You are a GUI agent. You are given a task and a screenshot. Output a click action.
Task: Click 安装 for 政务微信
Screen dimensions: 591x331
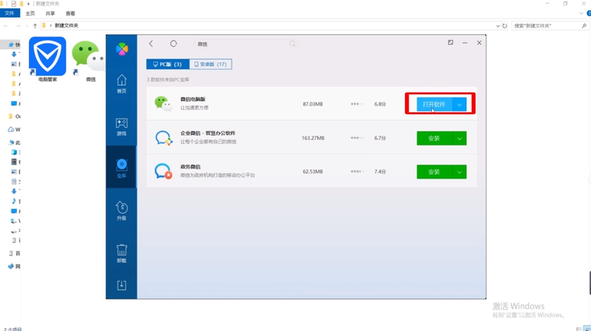pyautogui.click(x=434, y=172)
